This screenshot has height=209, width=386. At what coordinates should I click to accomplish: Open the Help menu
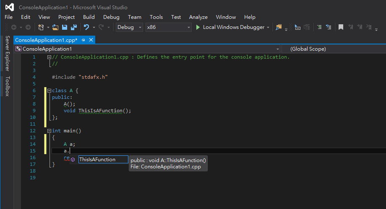[250, 17]
